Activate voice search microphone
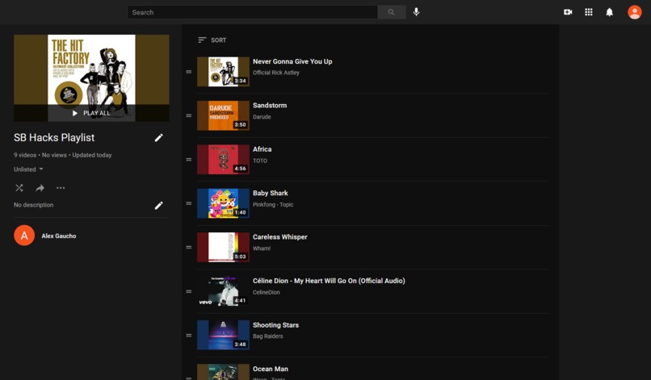Screen dimensions: 651x380 pyautogui.click(x=416, y=12)
